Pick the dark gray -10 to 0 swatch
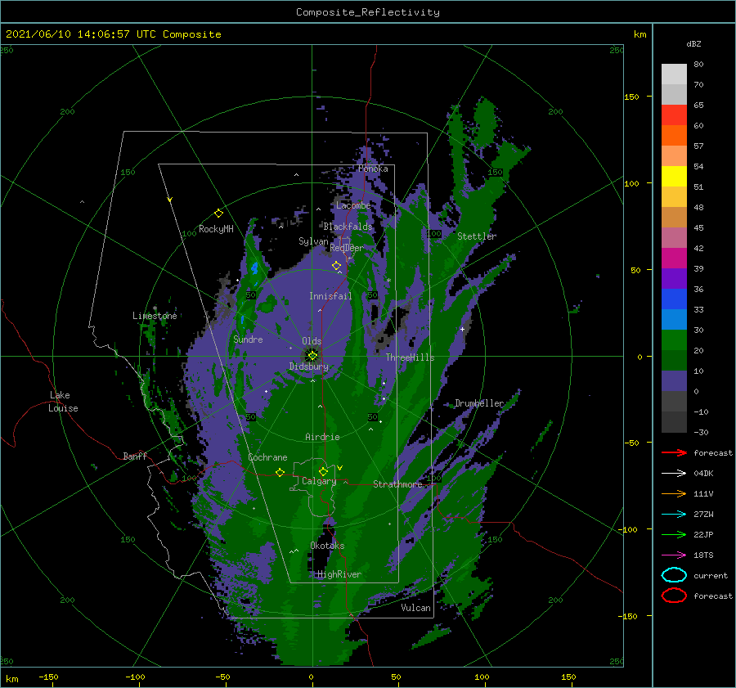Viewport: 736px width, 688px height. (x=674, y=402)
